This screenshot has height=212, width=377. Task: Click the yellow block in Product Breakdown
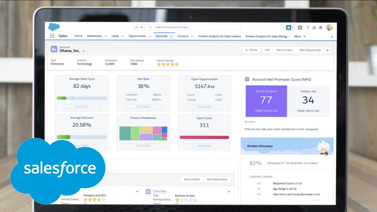pos(146,130)
